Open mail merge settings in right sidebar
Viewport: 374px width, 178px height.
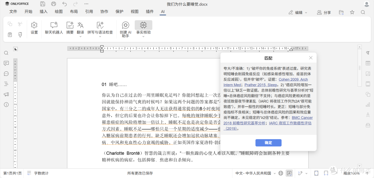368,125
